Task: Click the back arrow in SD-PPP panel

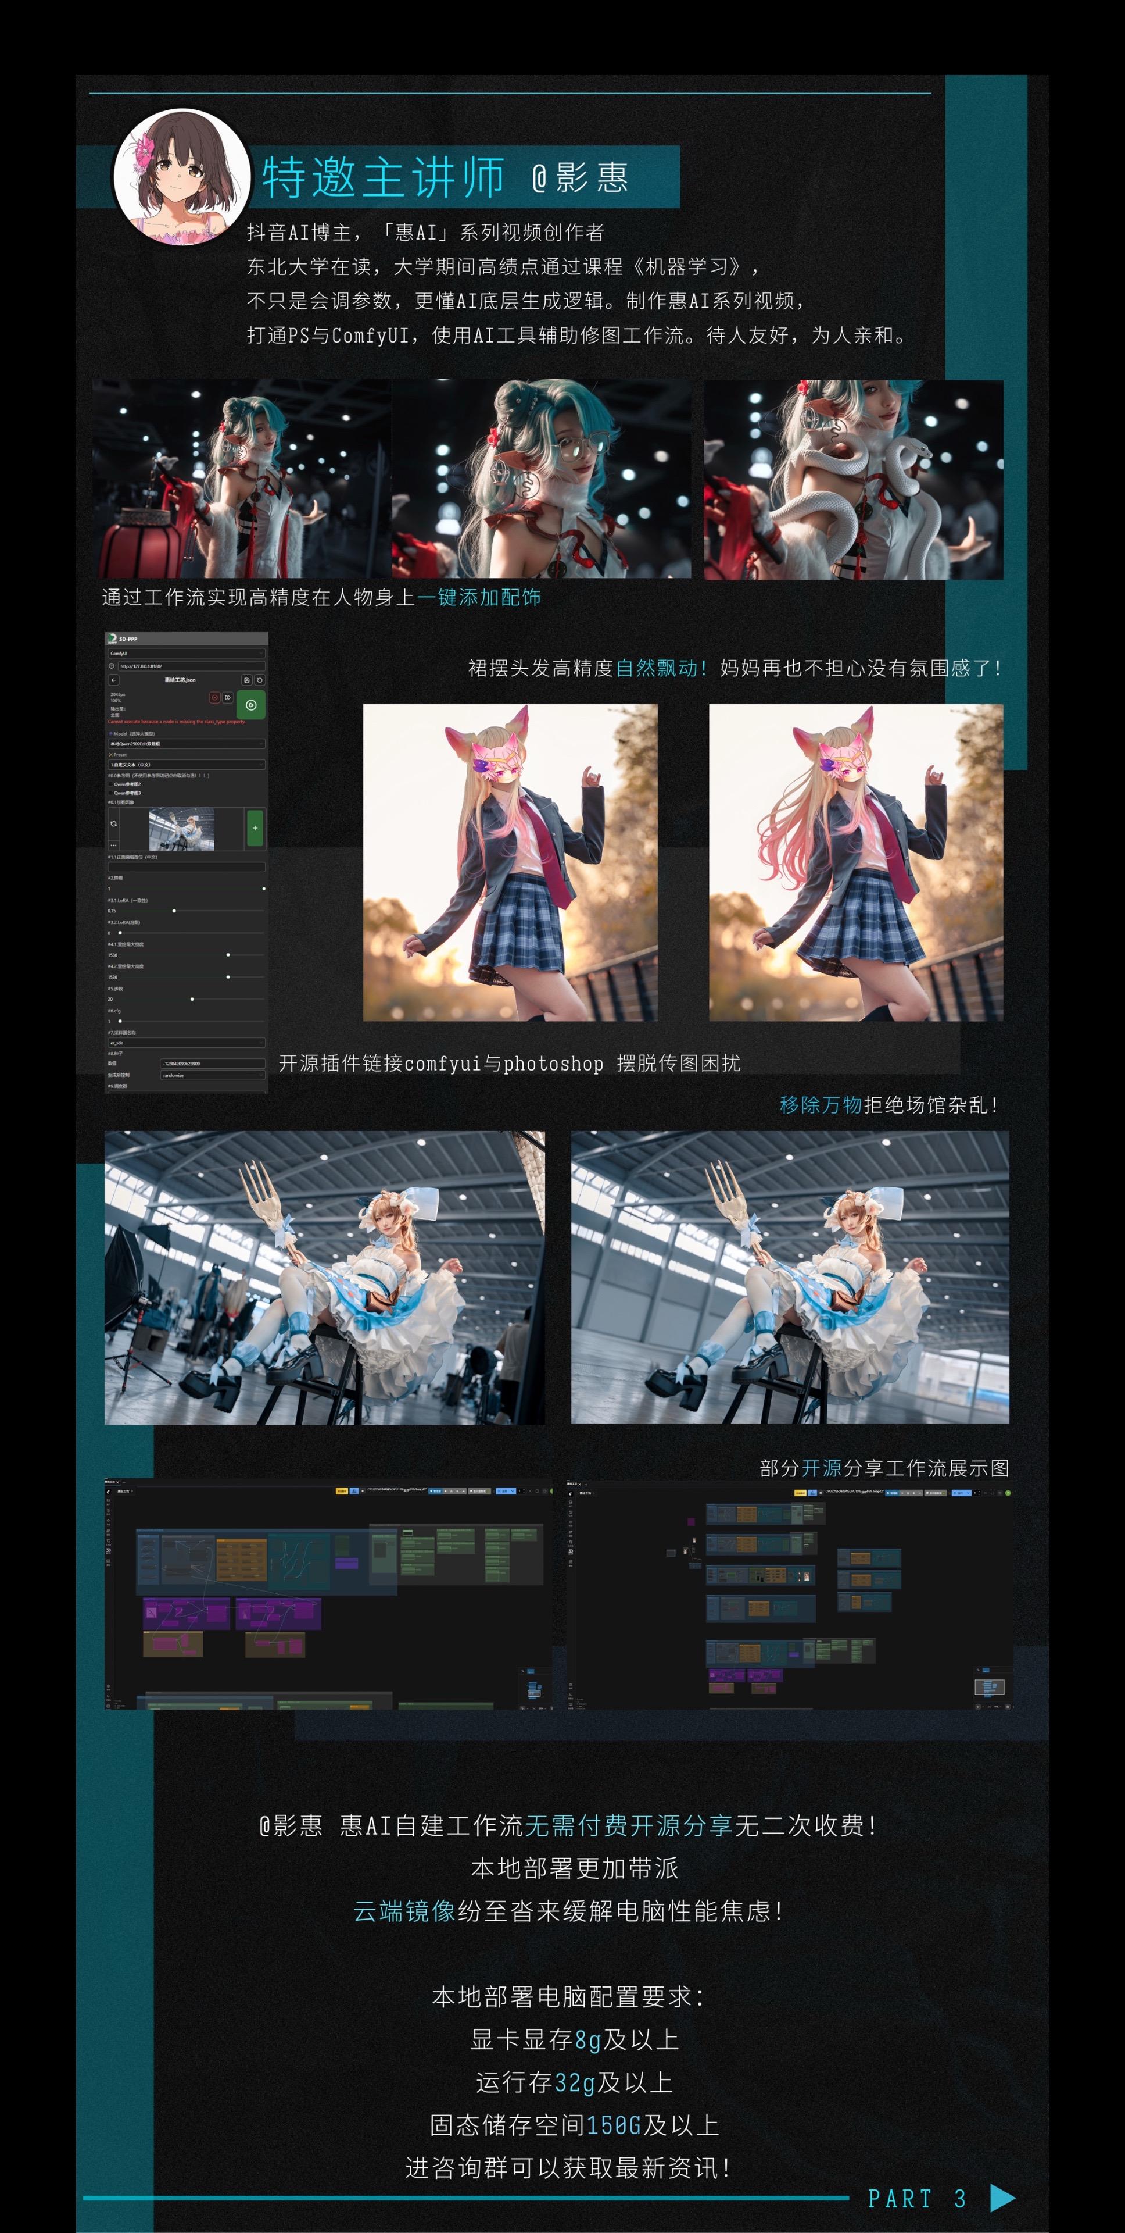Action: coord(113,680)
